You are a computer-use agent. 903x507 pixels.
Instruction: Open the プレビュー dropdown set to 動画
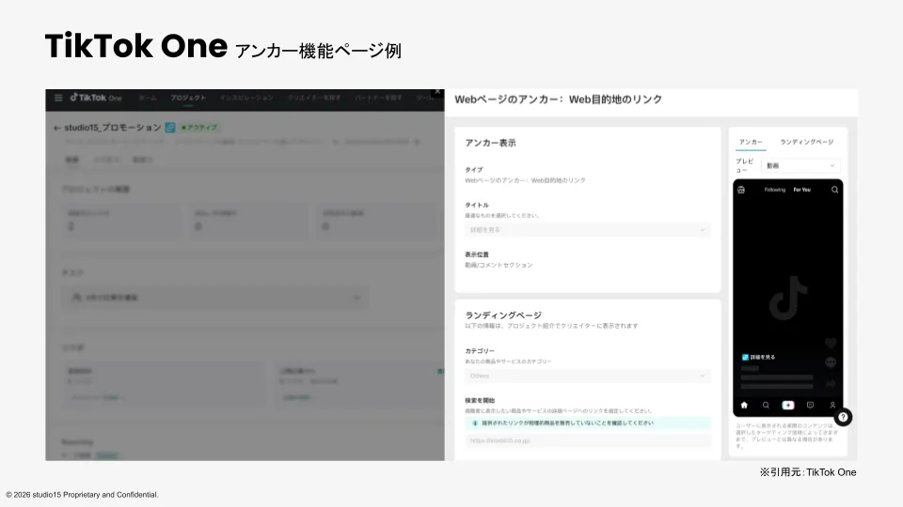click(x=800, y=165)
